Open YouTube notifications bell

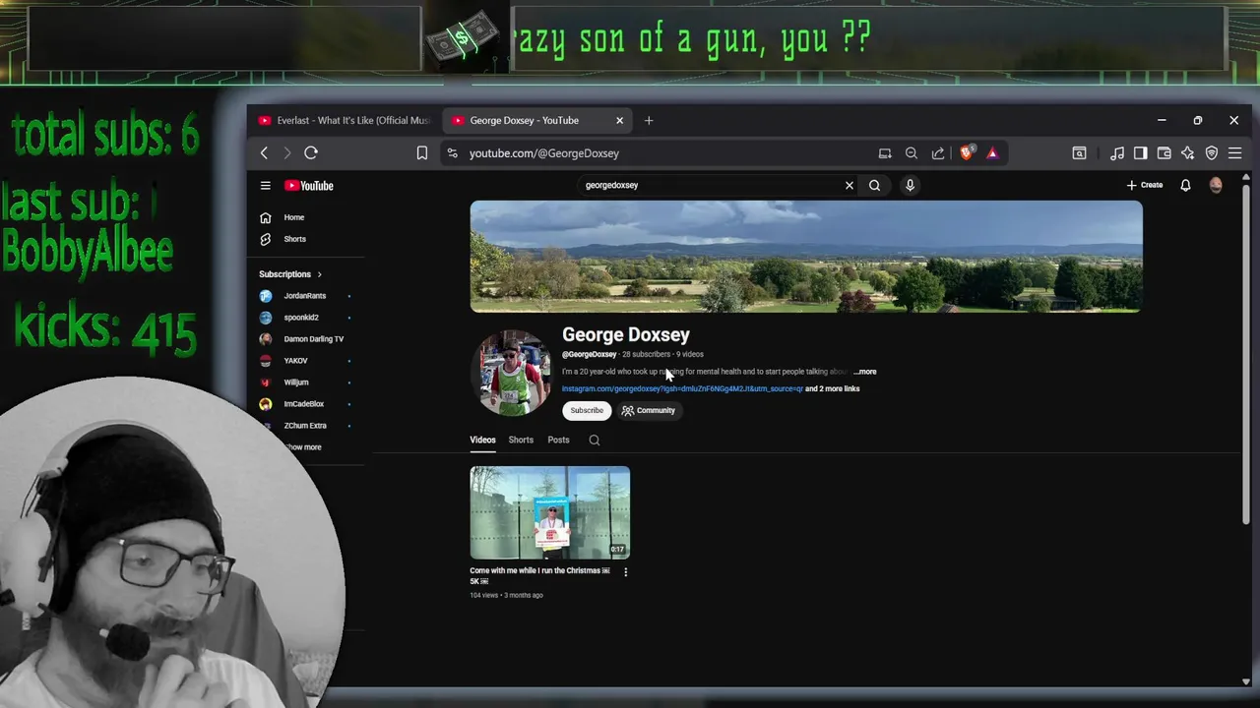(1185, 185)
